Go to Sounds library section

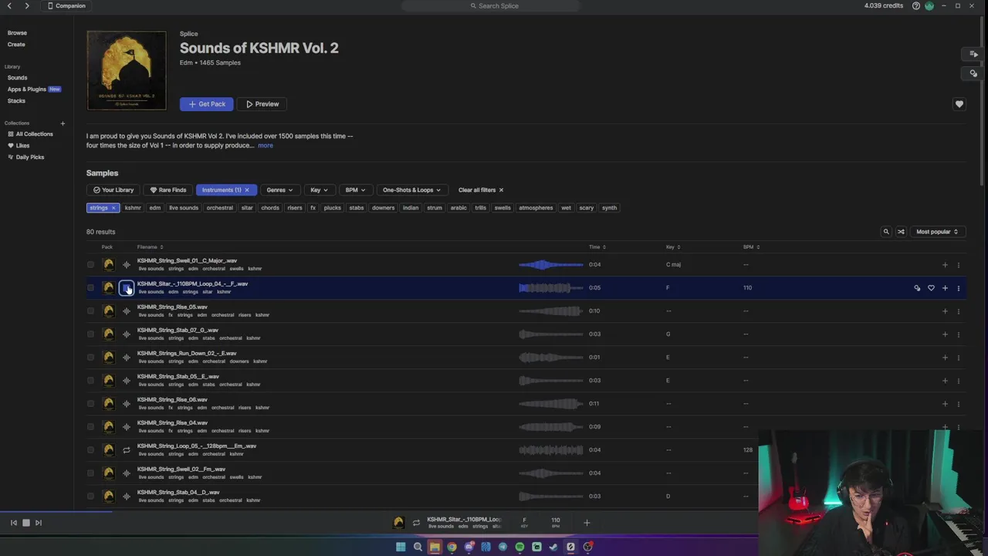17,77
